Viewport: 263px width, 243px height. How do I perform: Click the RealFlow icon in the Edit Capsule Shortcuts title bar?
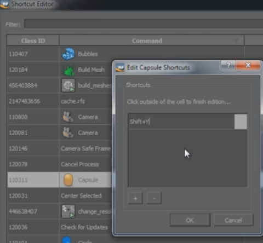[120, 67]
